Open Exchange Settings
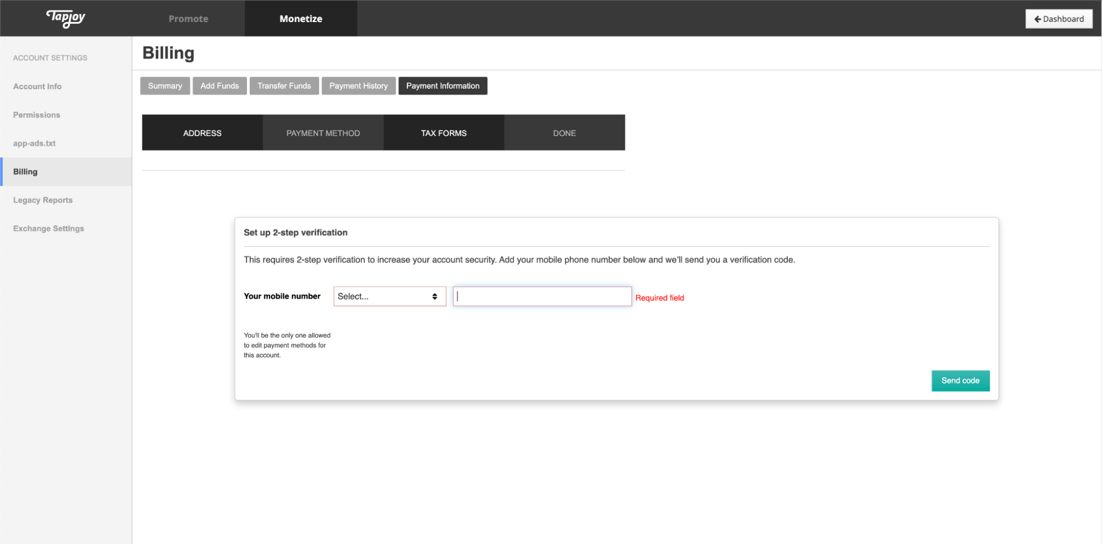 point(49,229)
